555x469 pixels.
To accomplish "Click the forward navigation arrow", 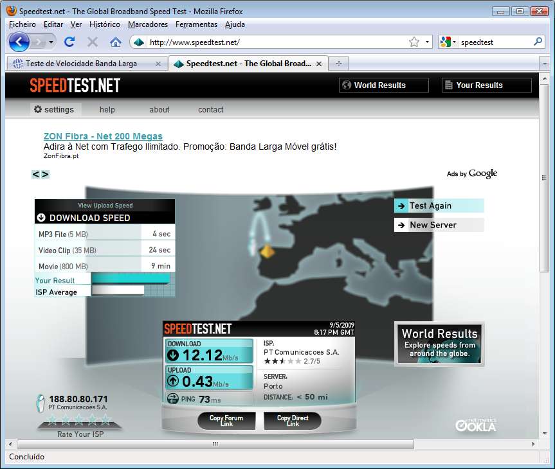I will click(38, 42).
